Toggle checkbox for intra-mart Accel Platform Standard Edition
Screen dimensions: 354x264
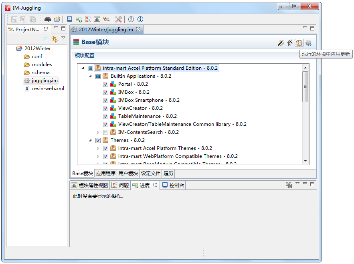90,68
